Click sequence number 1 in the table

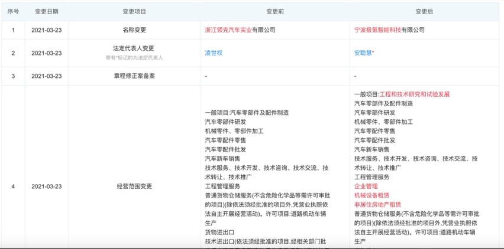[13, 30]
